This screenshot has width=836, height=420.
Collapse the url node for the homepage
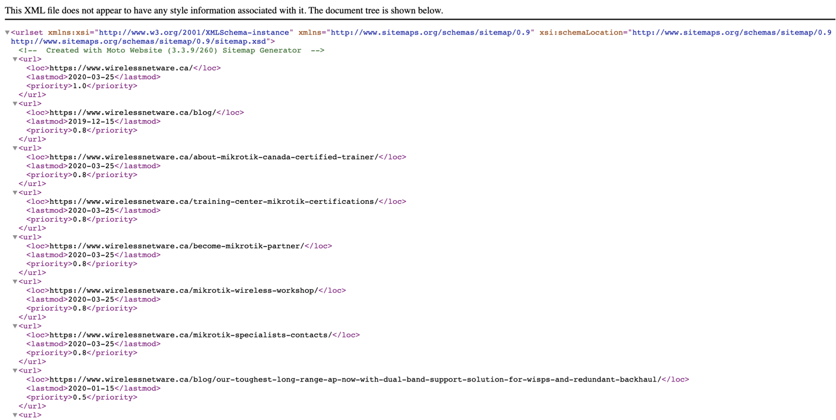click(x=15, y=59)
